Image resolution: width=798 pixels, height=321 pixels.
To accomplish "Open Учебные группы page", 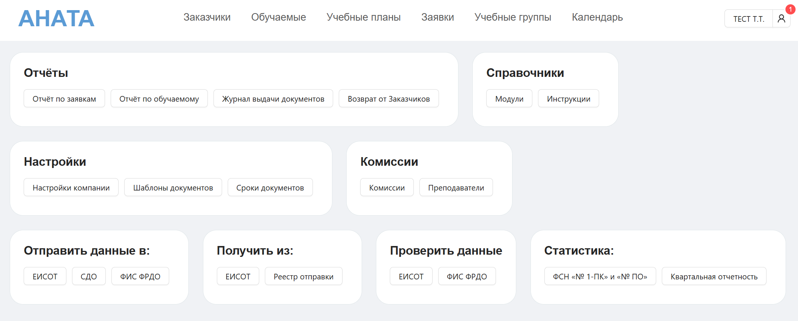I will click(x=512, y=17).
